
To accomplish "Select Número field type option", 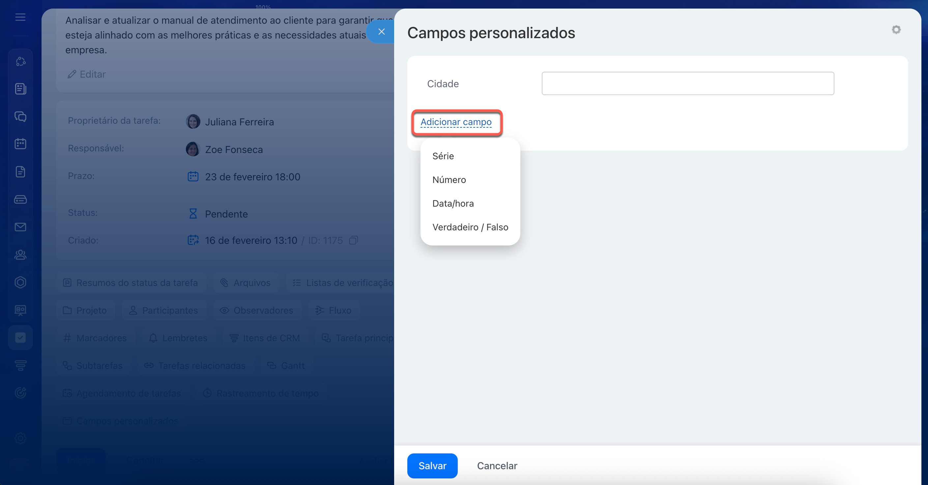I will [449, 180].
